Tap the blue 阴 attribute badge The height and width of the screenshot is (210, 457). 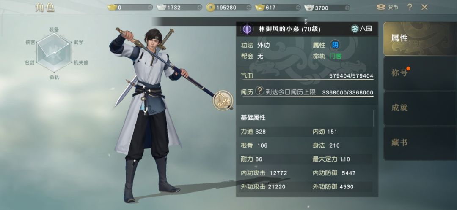[335, 45]
